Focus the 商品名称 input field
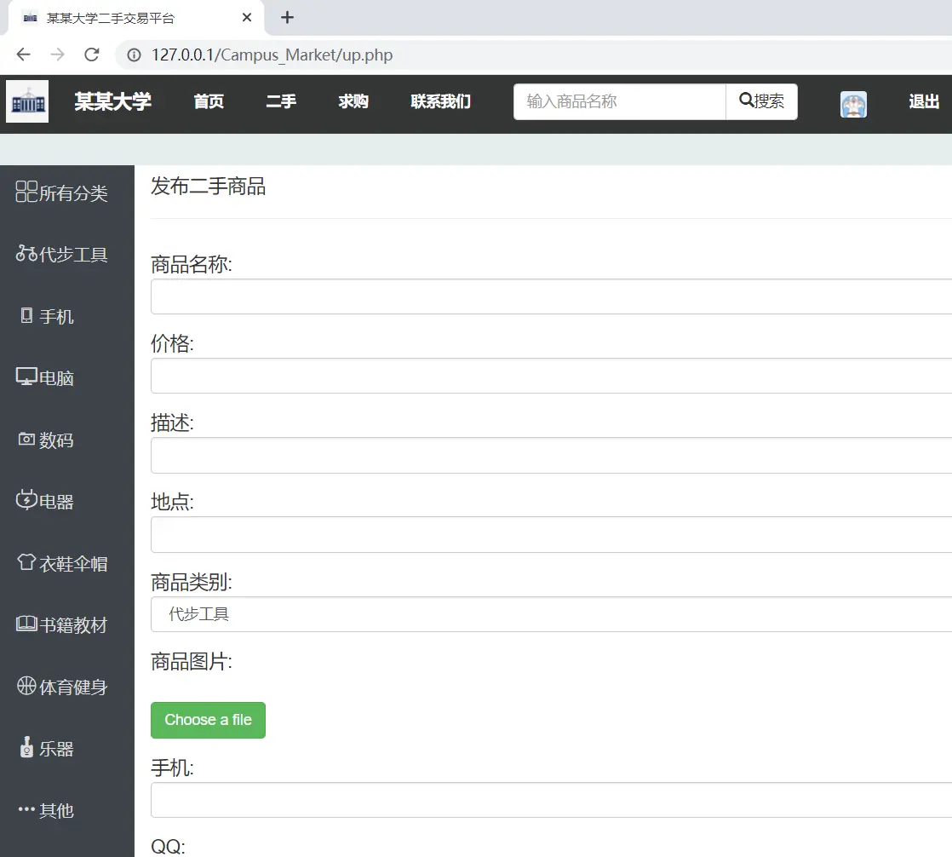952x857 pixels. pos(551,296)
